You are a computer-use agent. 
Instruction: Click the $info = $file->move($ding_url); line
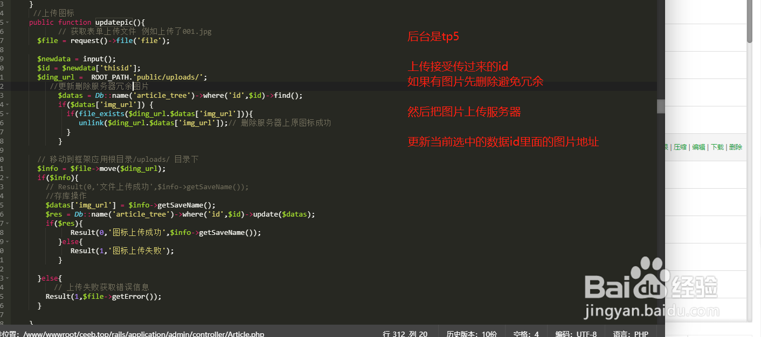pos(101,168)
